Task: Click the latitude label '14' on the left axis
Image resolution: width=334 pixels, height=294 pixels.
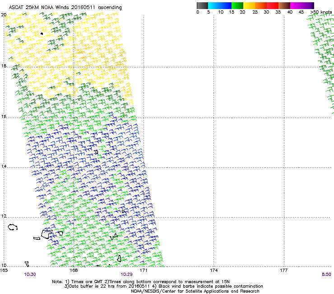Action: tap(4, 166)
